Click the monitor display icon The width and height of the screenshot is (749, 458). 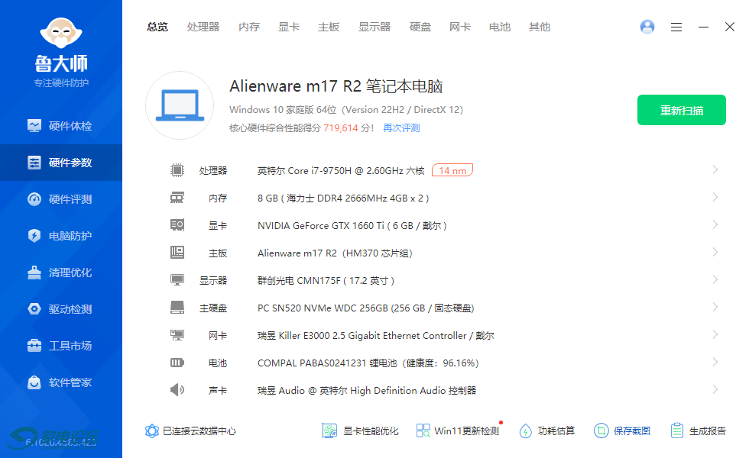pyautogui.click(x=177, y=280)
